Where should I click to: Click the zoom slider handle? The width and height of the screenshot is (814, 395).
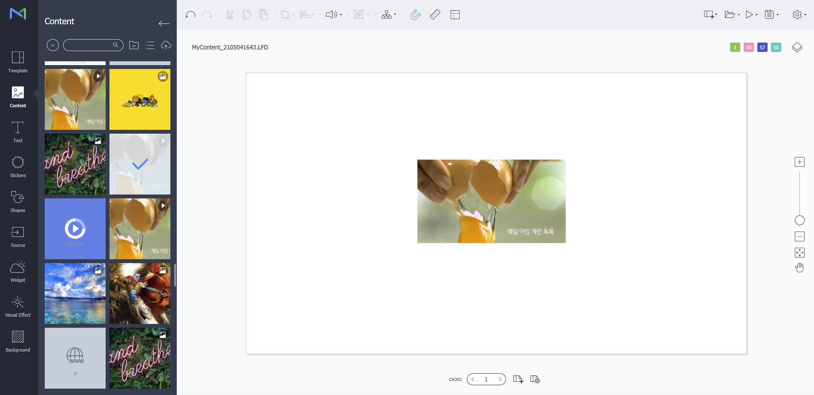click(800, 220)
